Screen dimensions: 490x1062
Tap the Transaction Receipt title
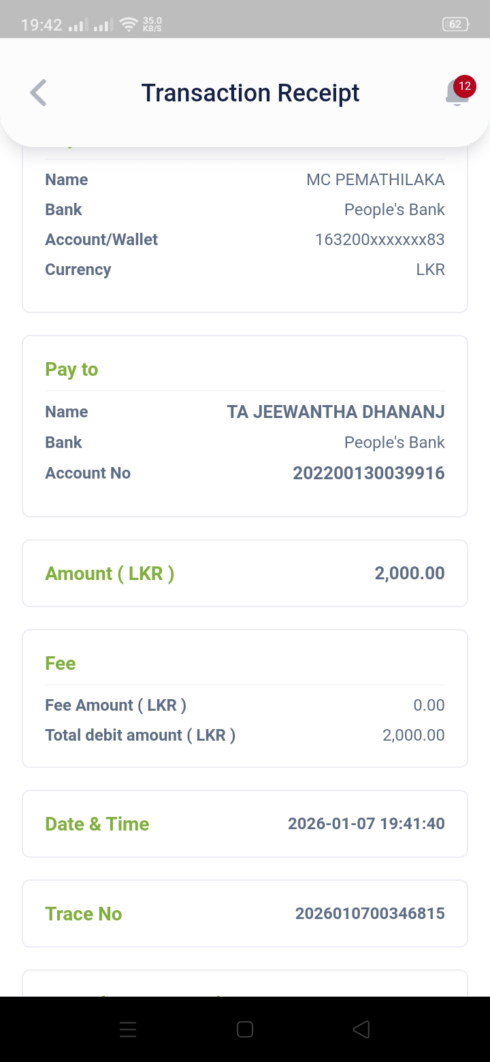[250, 93]
